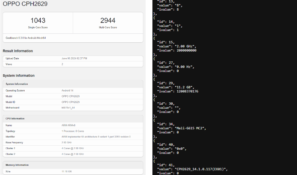
Task: Select Cluster 1 value 4 Cores @ 2.00 GHz
Action: (x=72, y=148)
